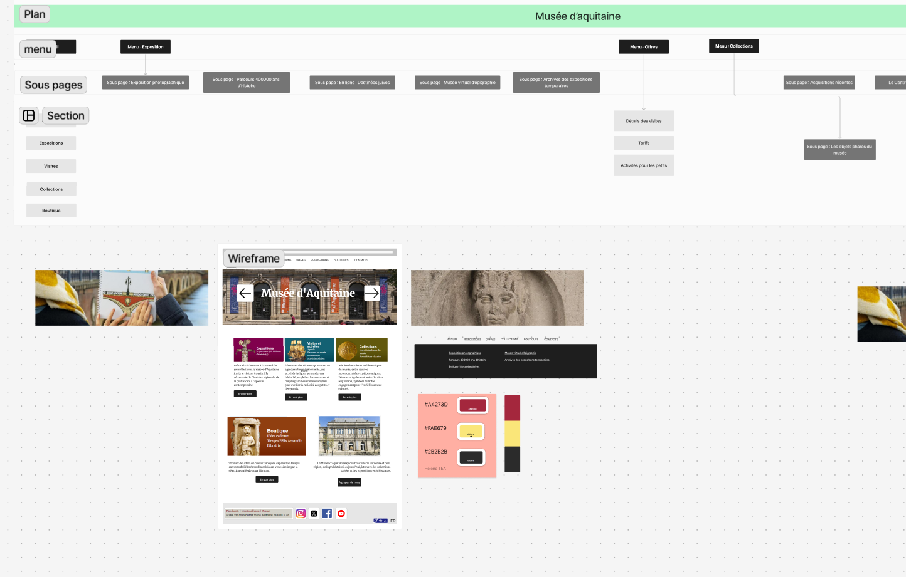Click the Facebook icon in wireframe footer
The width and height of the screenshot is (906, 577).
327,514
